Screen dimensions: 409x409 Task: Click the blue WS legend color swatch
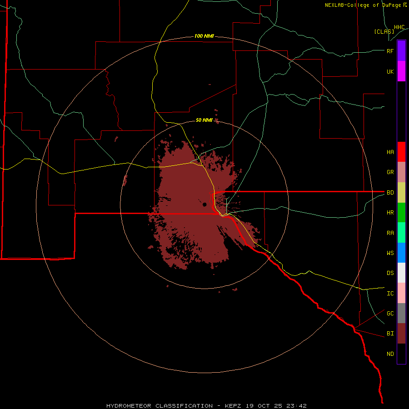[401, 253]
